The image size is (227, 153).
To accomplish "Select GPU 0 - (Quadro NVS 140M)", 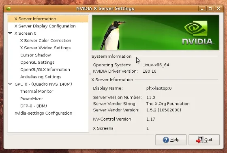I will coord(43,84).
